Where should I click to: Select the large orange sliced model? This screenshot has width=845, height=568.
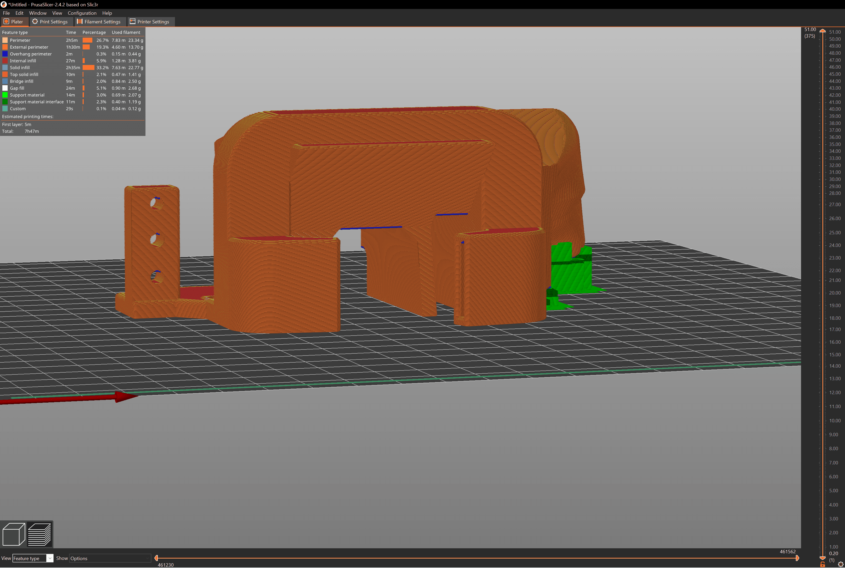point(384,181)
